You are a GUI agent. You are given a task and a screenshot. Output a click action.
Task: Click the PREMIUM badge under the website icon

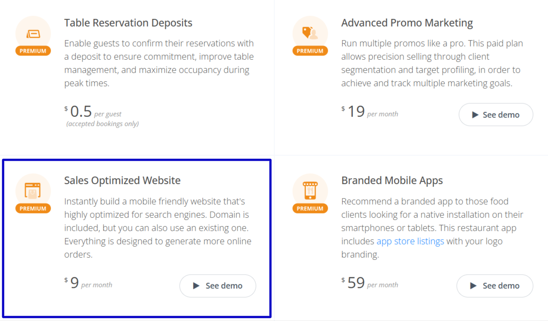[33, 208]
